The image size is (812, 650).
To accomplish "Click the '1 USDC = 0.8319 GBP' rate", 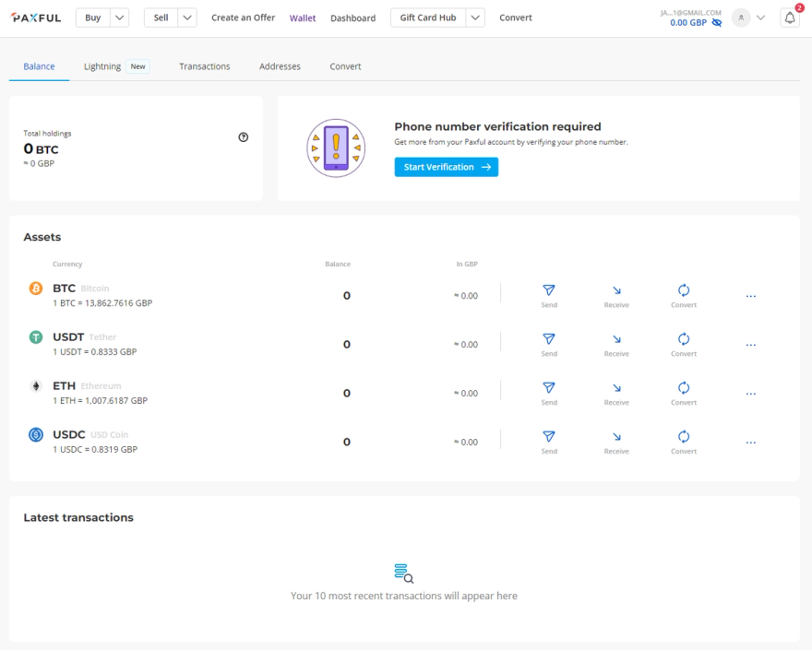I will coord(95,449).
